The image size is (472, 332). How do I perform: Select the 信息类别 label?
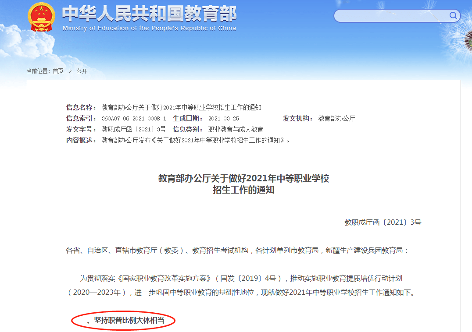pos(188,129)
